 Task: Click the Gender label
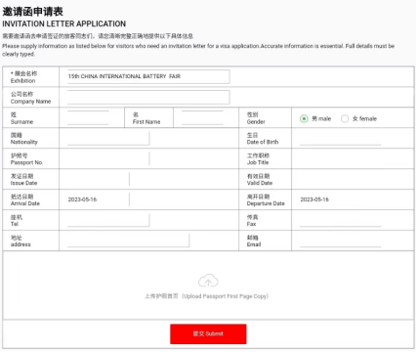(x=256, y=118)
